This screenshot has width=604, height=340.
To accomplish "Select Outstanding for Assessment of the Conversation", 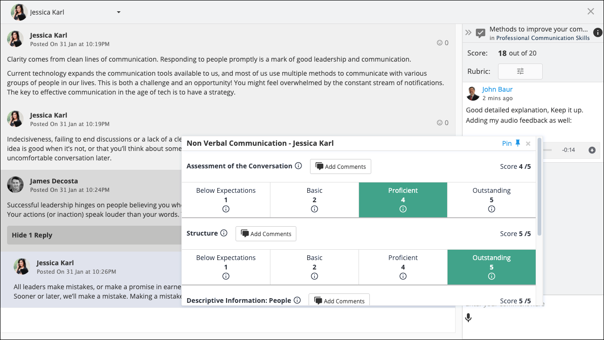I will (491, 200).
